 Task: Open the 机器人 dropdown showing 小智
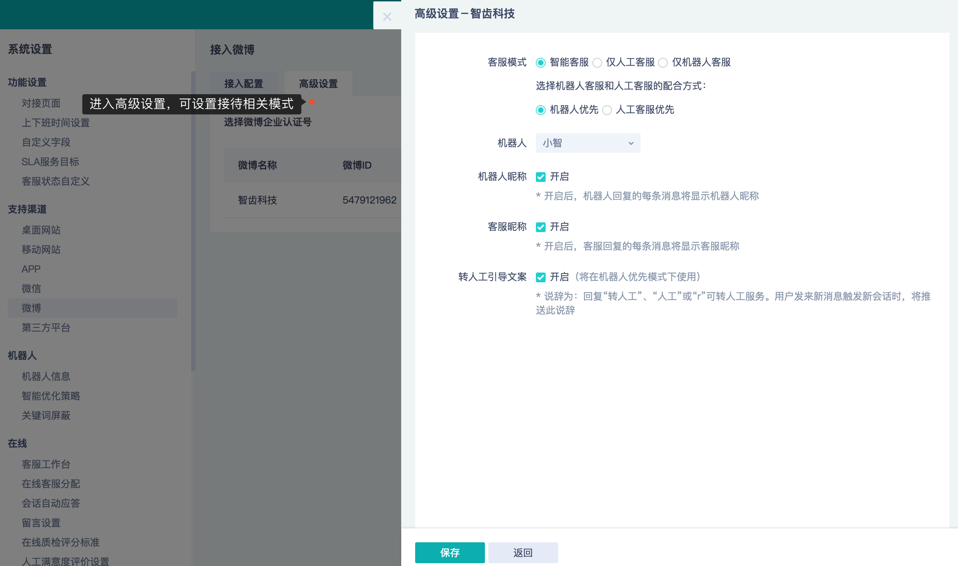point(588,143)
